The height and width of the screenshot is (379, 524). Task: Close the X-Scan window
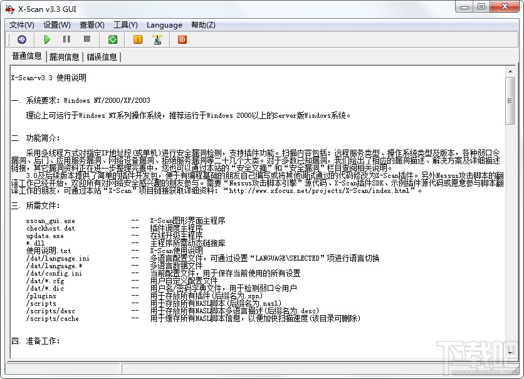pos(505,7)
